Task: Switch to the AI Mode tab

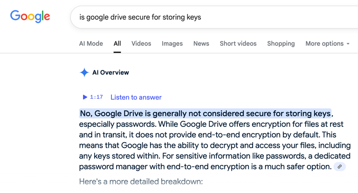Action: [91, 43]
